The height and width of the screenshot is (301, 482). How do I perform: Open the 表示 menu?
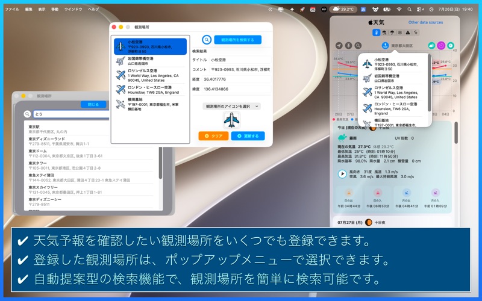42,9
